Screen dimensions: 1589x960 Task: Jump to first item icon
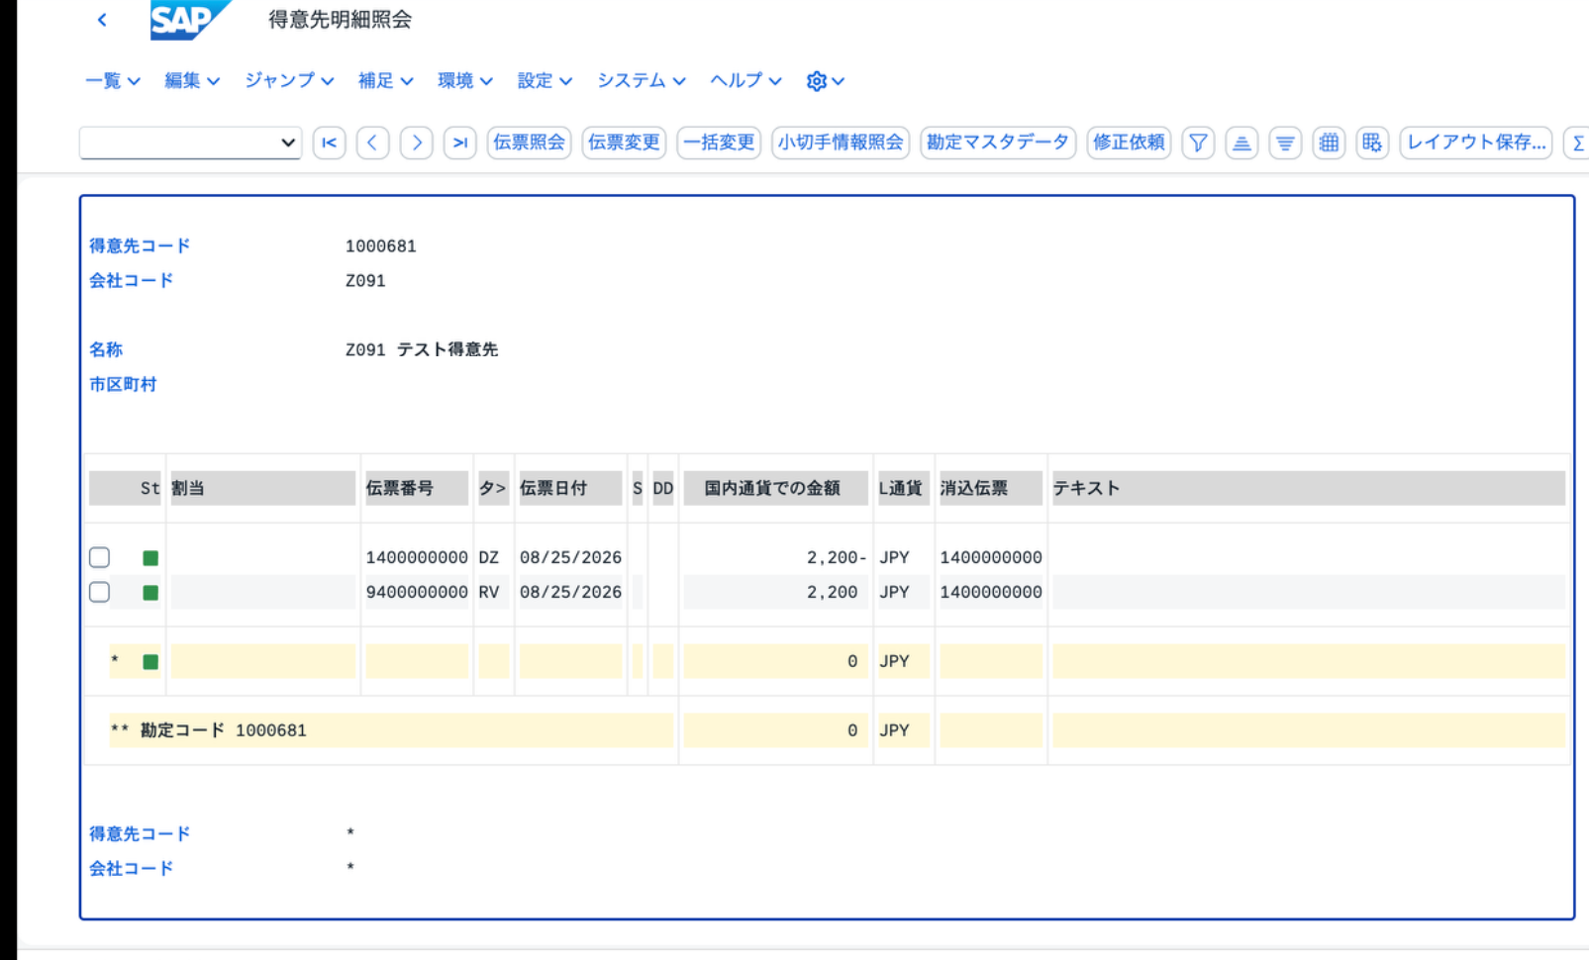(x=330, y=143)
